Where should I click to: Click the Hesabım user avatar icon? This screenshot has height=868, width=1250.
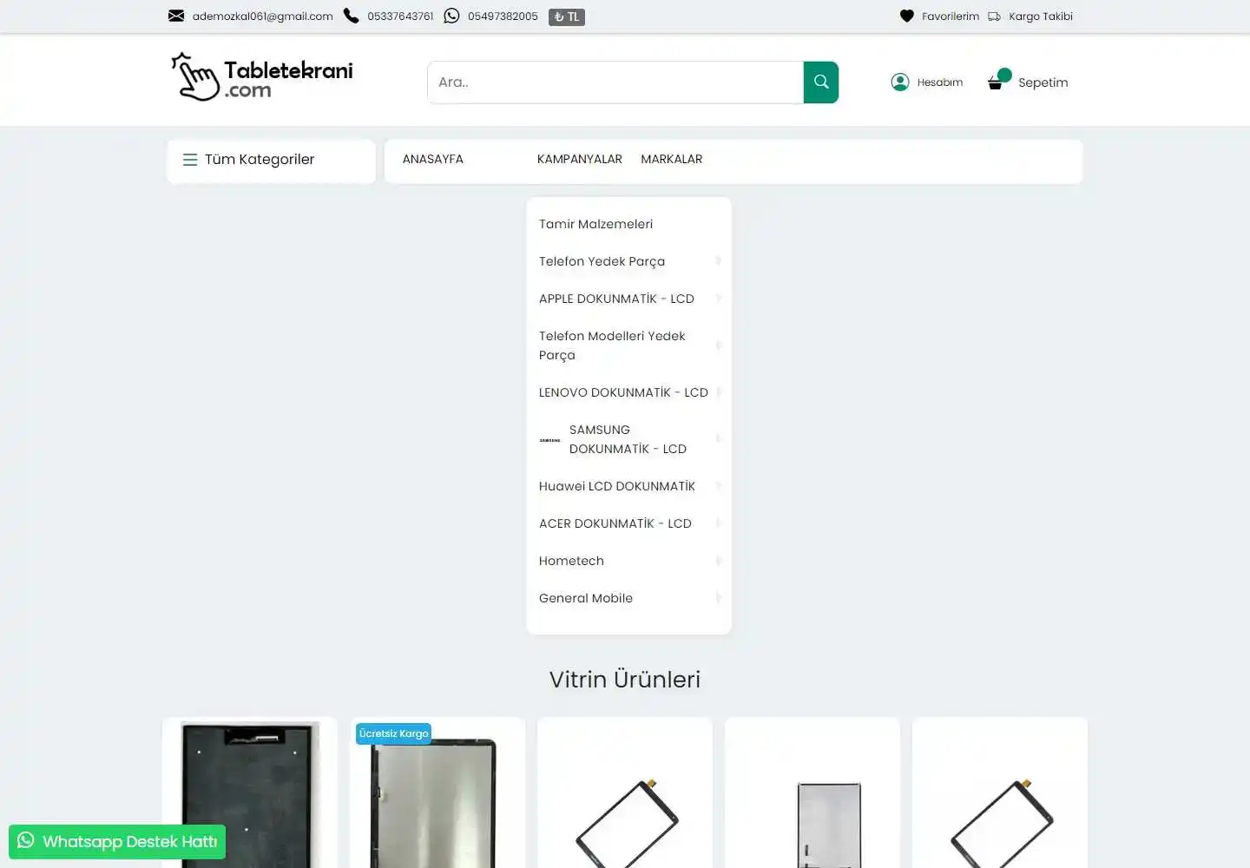[x=900, y=82]
